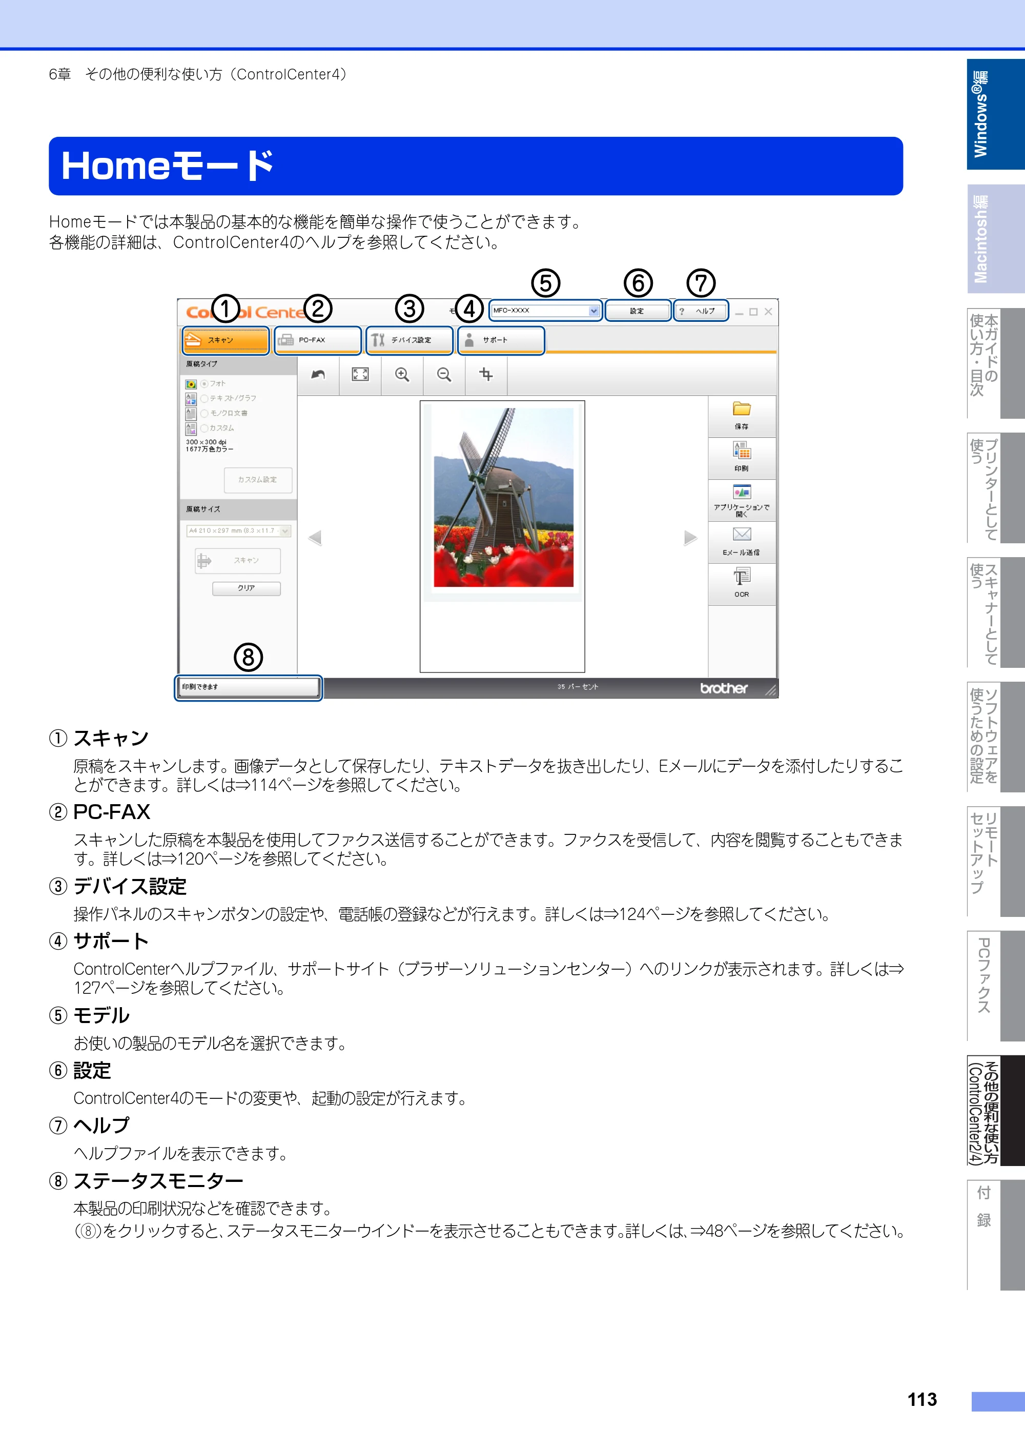Viewport: 1025px width, 1451px height.
Task: Open the MFC-XXXX model dropdown
Action: 545,311
